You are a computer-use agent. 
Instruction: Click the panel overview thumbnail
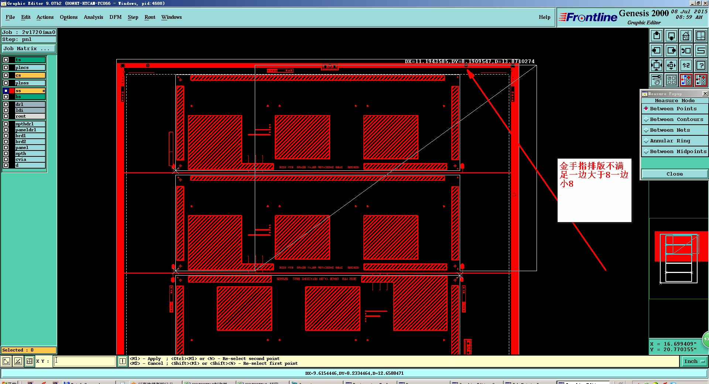tap(679, 258)
